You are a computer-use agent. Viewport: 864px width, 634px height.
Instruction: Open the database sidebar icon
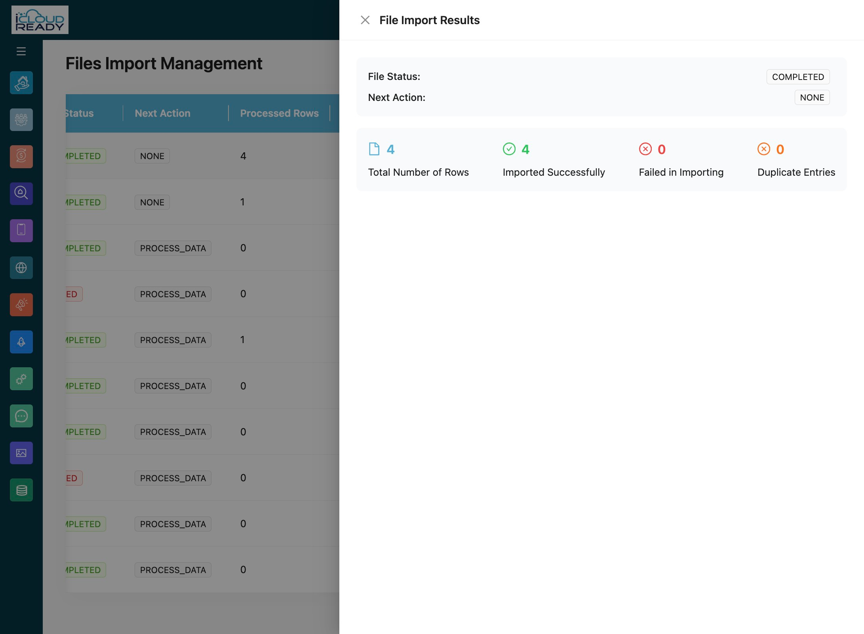(21, 490)
